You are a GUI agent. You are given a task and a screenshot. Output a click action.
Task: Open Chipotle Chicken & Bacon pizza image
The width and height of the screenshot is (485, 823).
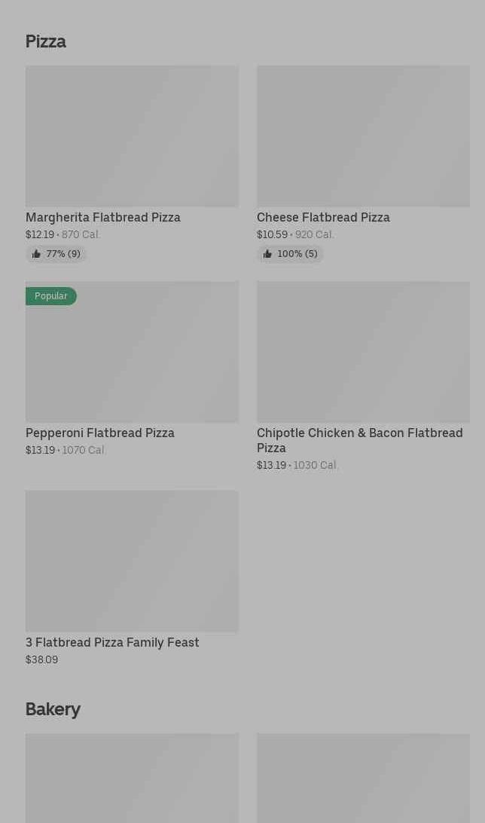363,352
